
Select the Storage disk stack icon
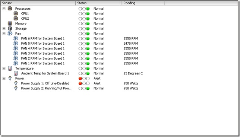10,28
